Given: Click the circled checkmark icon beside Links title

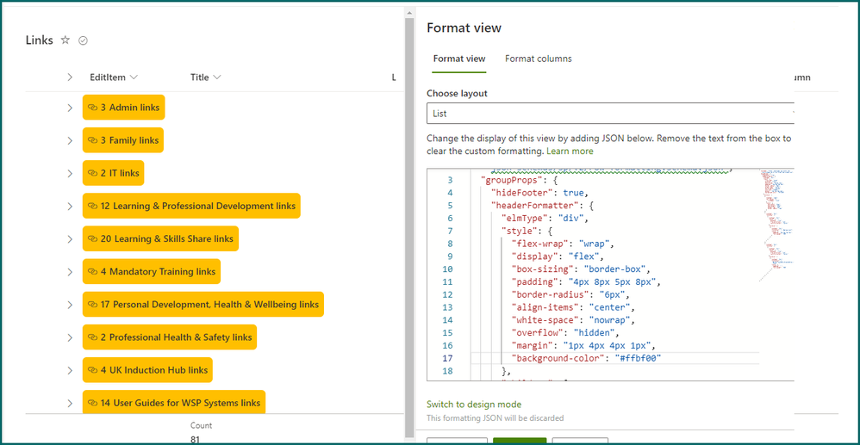Looking at the screenshot, I should point(84,40).
